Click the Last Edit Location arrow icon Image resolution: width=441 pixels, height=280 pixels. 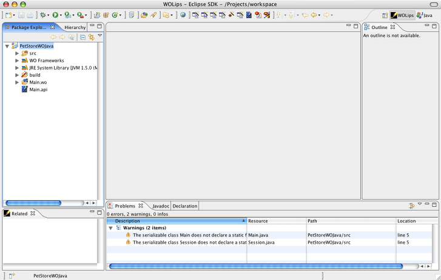(305, 15)
